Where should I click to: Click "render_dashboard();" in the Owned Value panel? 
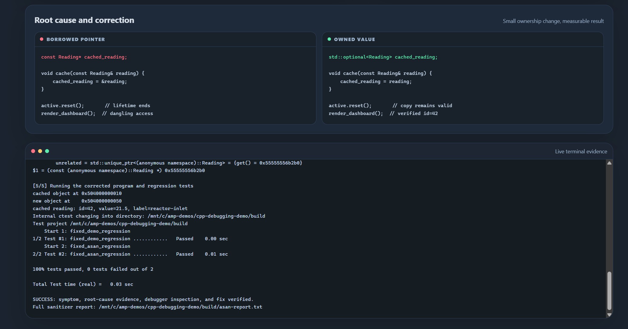pos(356,113)
